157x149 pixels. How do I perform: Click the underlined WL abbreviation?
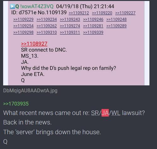point(116,113)
